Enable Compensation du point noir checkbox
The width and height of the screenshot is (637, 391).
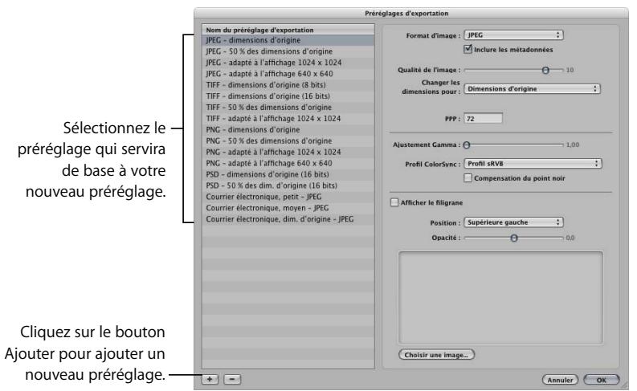468,178
